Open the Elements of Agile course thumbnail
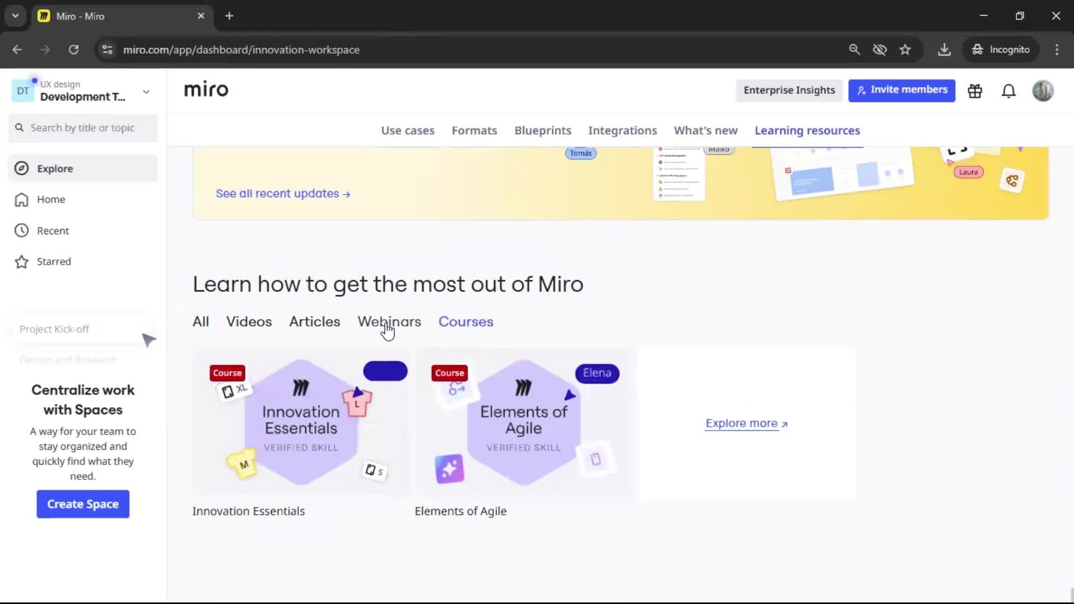The image size is (1074, 604). pyautogui.click(x=524, y=422)
